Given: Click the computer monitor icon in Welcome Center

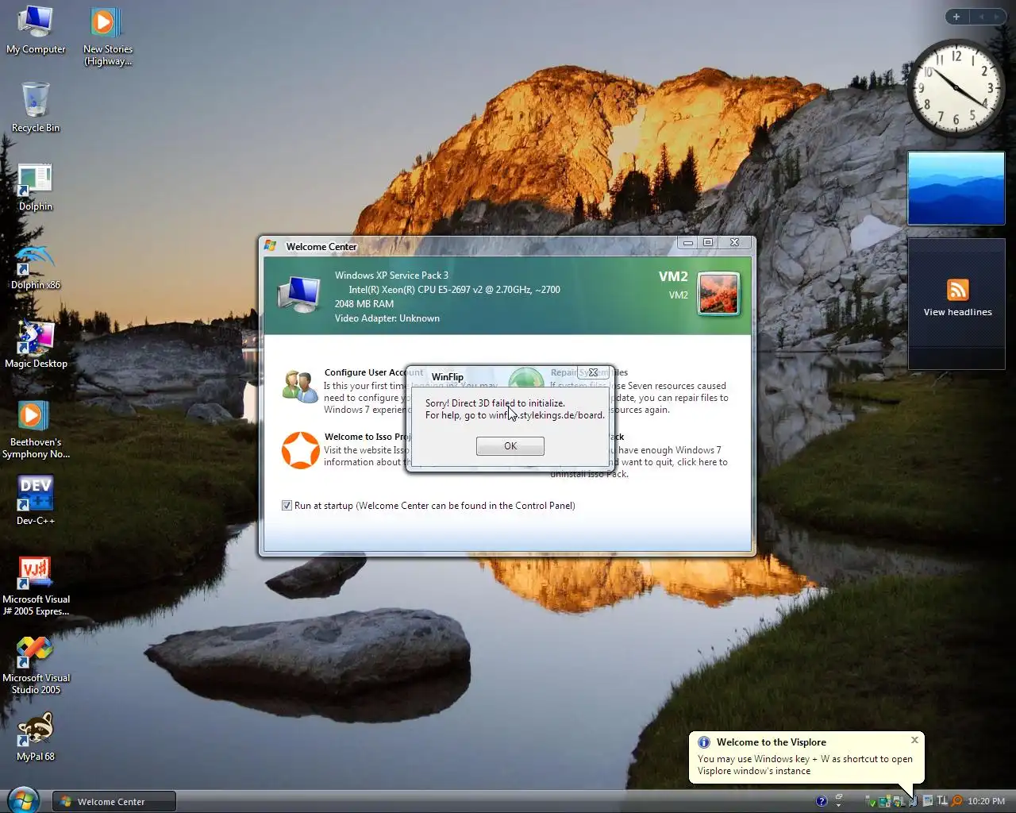Looking at the screenshot, I should click(298, 295).
